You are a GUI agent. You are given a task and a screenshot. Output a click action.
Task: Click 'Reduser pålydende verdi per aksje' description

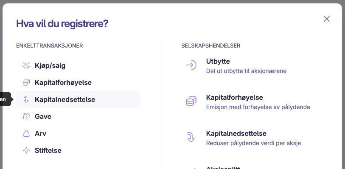coord(253,143)
